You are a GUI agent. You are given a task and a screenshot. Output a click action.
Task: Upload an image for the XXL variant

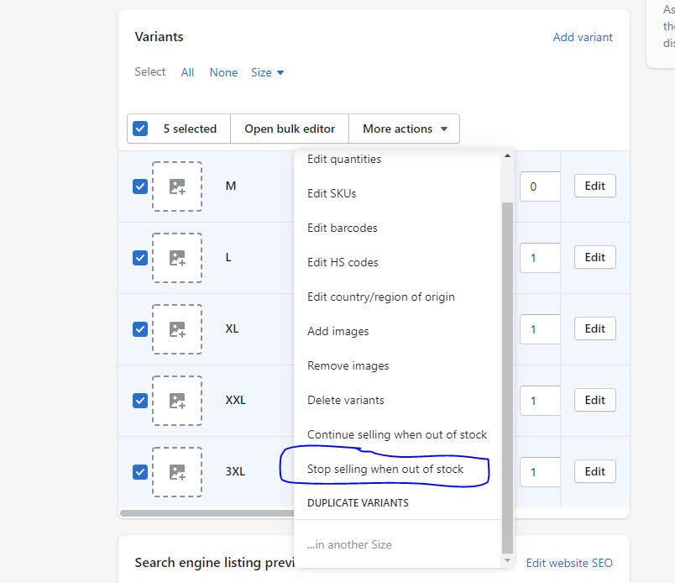[x=177, y=401]
